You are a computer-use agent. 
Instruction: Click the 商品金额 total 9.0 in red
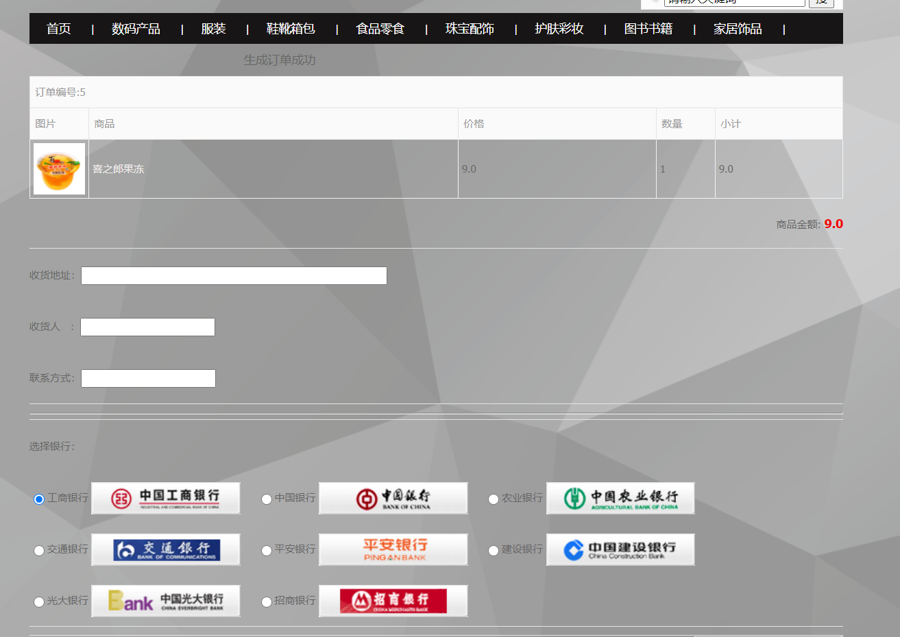coord(834,224)
